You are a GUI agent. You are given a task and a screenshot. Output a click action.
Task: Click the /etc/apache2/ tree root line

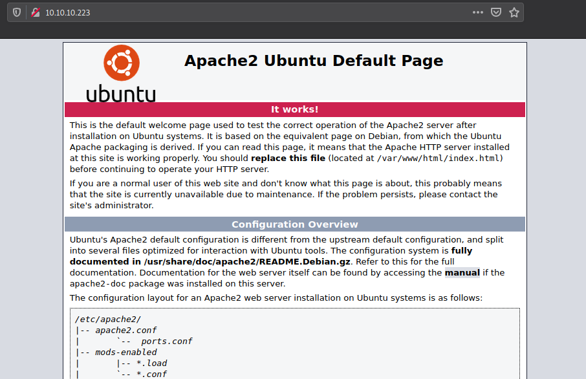coord(107,319)
